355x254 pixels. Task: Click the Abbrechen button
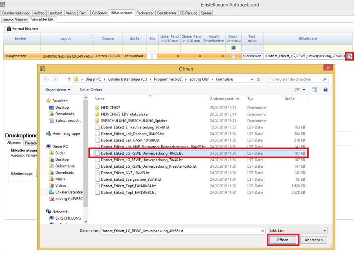tap(313, 240)
